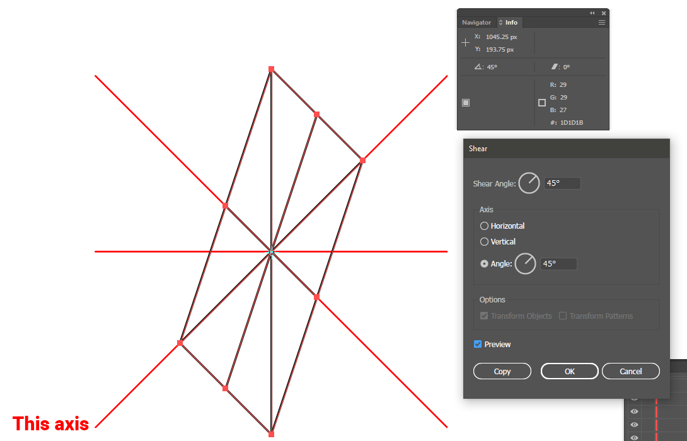Click the cycle chevron next to the Info tab

499,22
